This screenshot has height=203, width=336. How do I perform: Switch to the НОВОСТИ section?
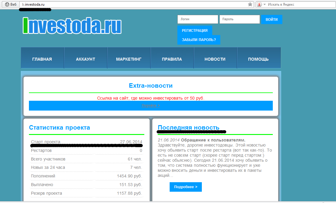click(215, 59)
